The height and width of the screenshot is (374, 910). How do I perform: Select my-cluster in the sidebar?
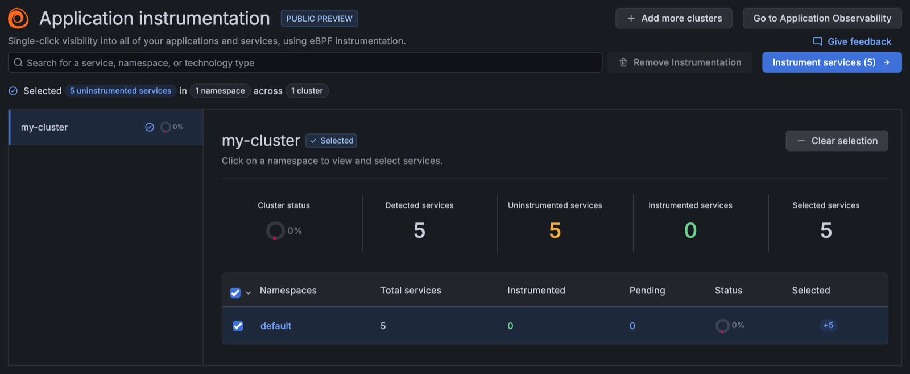tap(106, 127)
